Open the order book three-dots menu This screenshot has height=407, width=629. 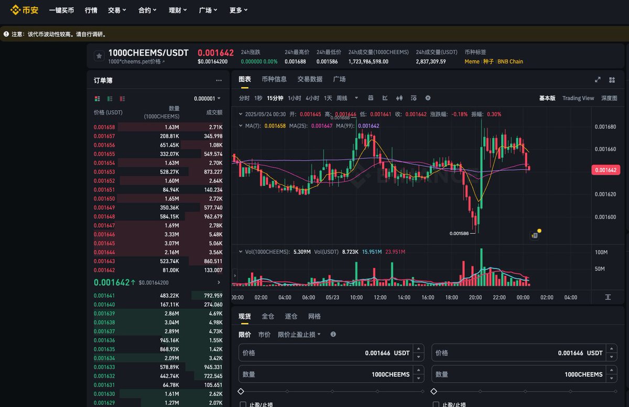pyautogui.click(x=219, y=80)
